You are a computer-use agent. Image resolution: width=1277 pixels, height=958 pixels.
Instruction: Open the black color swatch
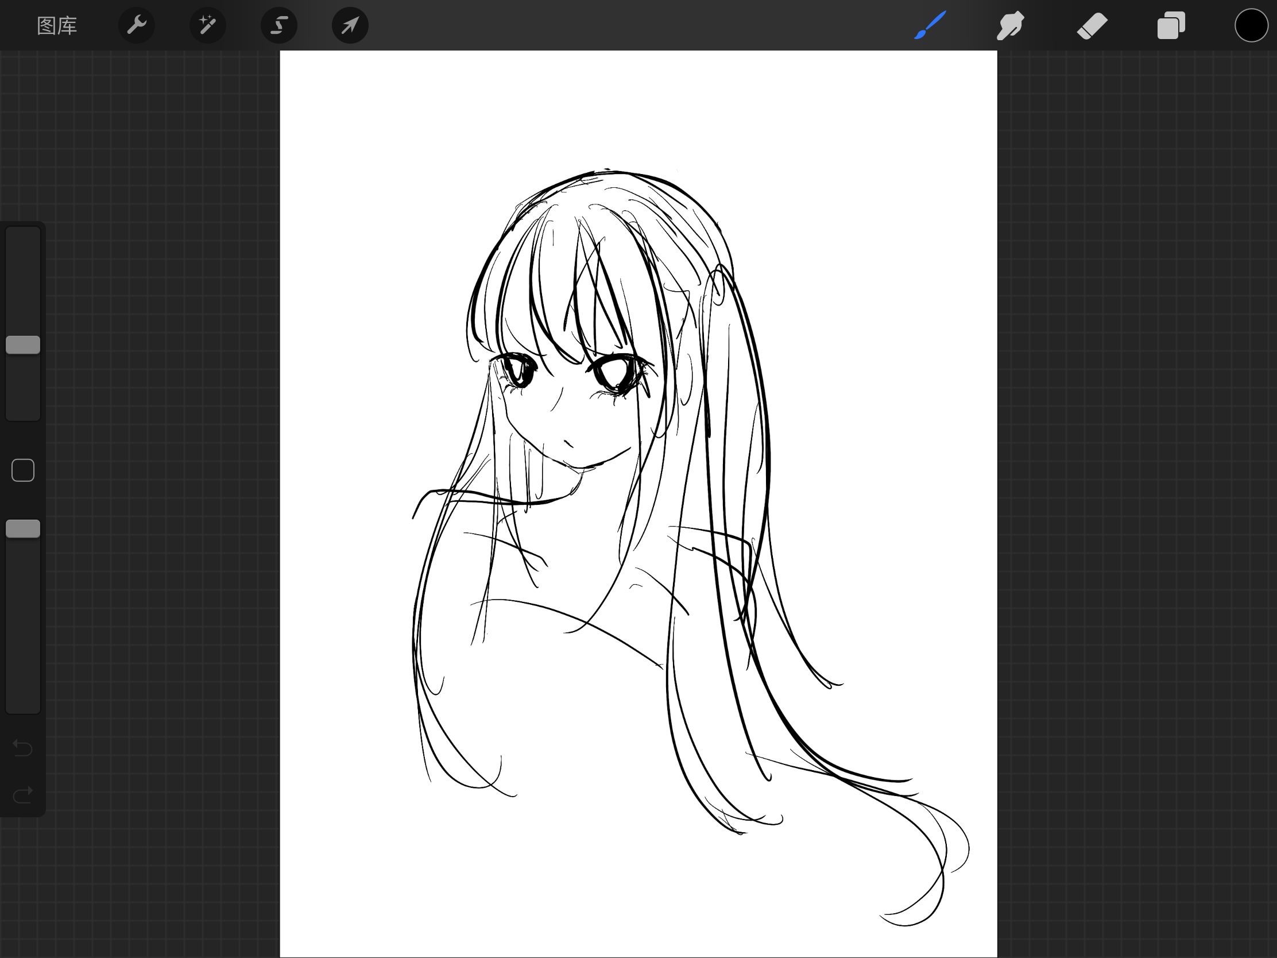click(1251, 25)
